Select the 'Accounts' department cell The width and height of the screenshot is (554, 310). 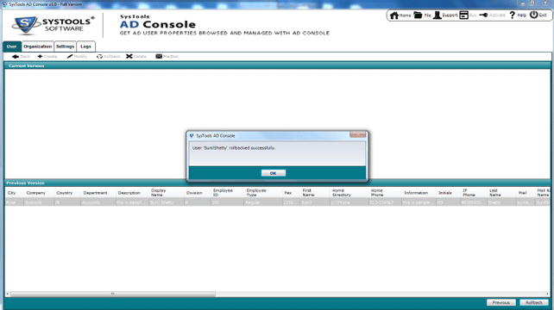pos(98,202)
